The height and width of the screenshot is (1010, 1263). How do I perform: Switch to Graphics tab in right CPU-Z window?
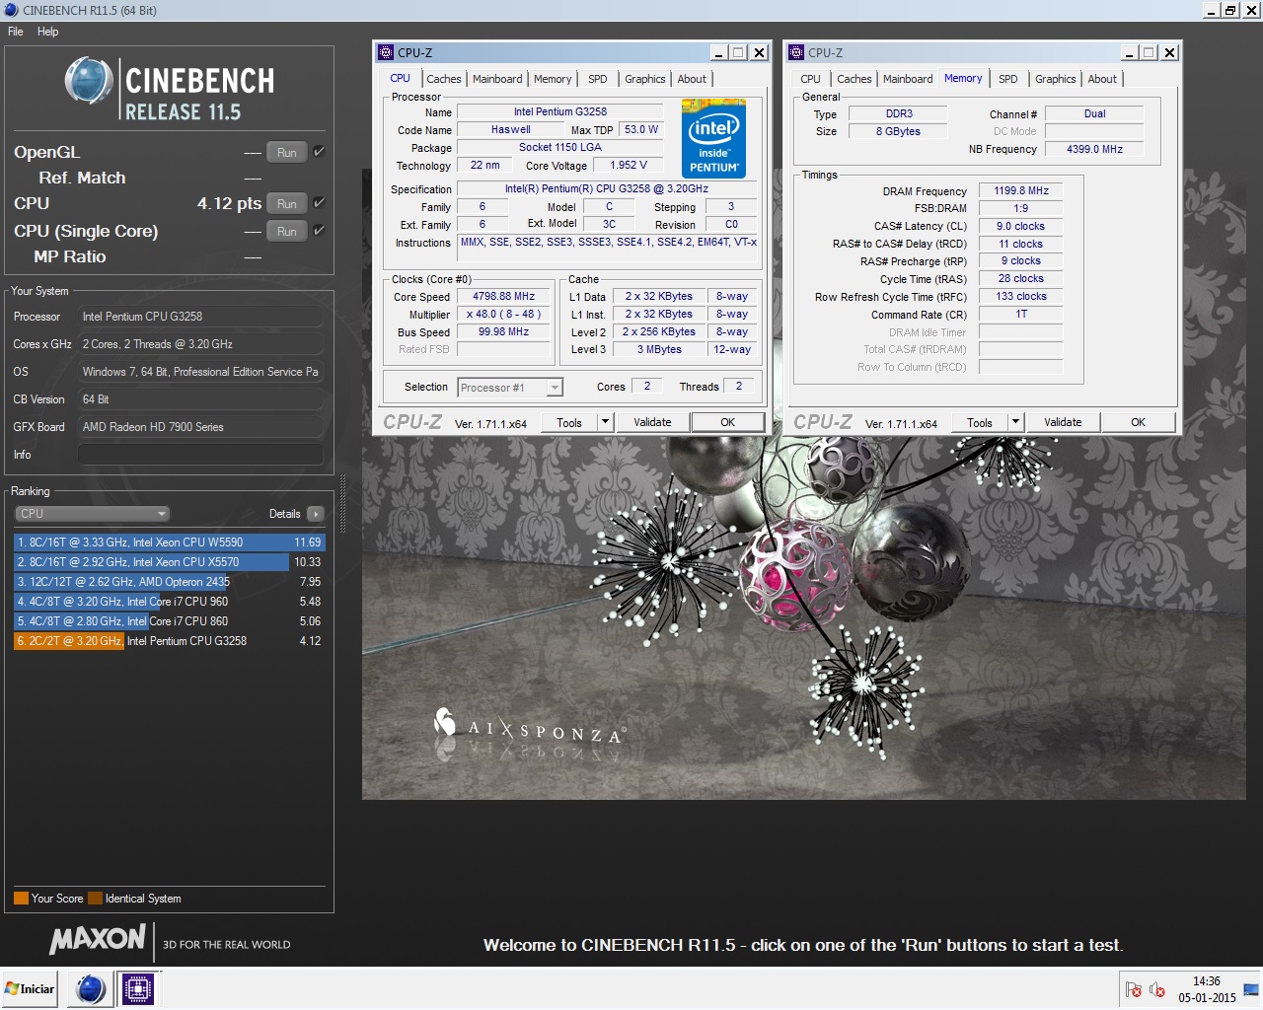coord(1056,79)
